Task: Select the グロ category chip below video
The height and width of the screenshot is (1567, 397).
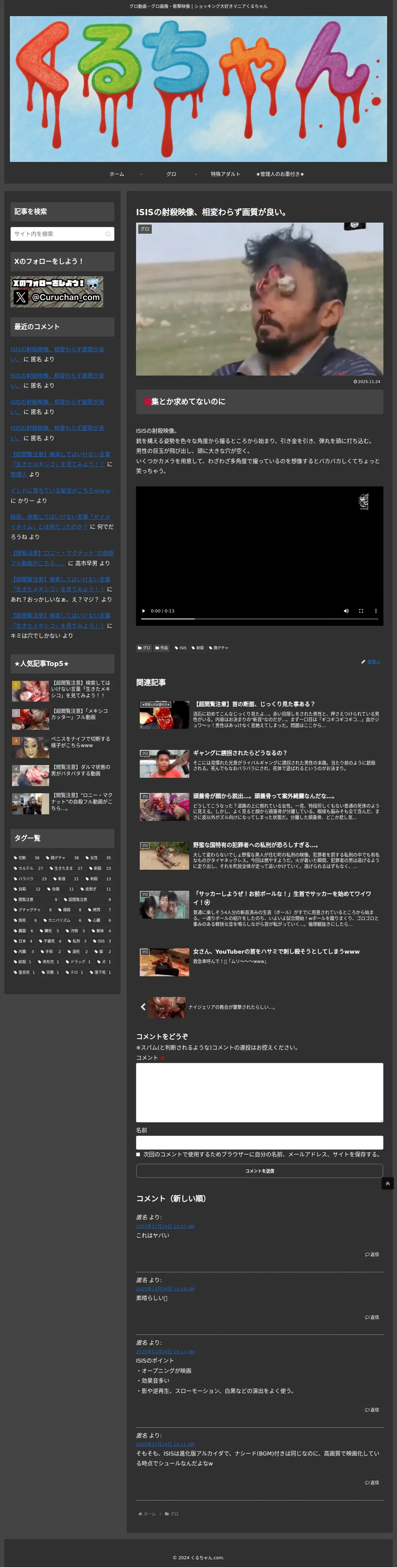Action: pyautogui.click(x=144, y=648)
